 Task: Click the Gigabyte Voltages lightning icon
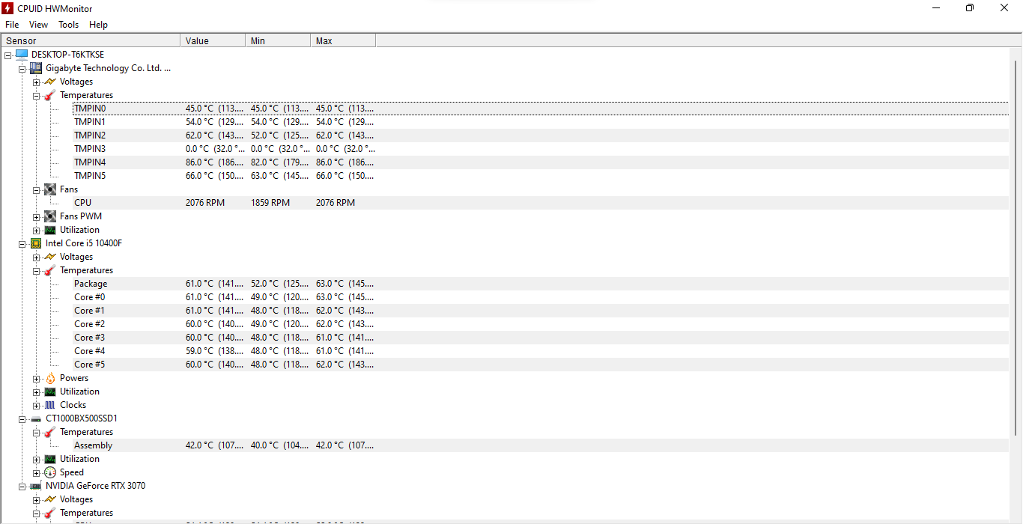(50, 82)
